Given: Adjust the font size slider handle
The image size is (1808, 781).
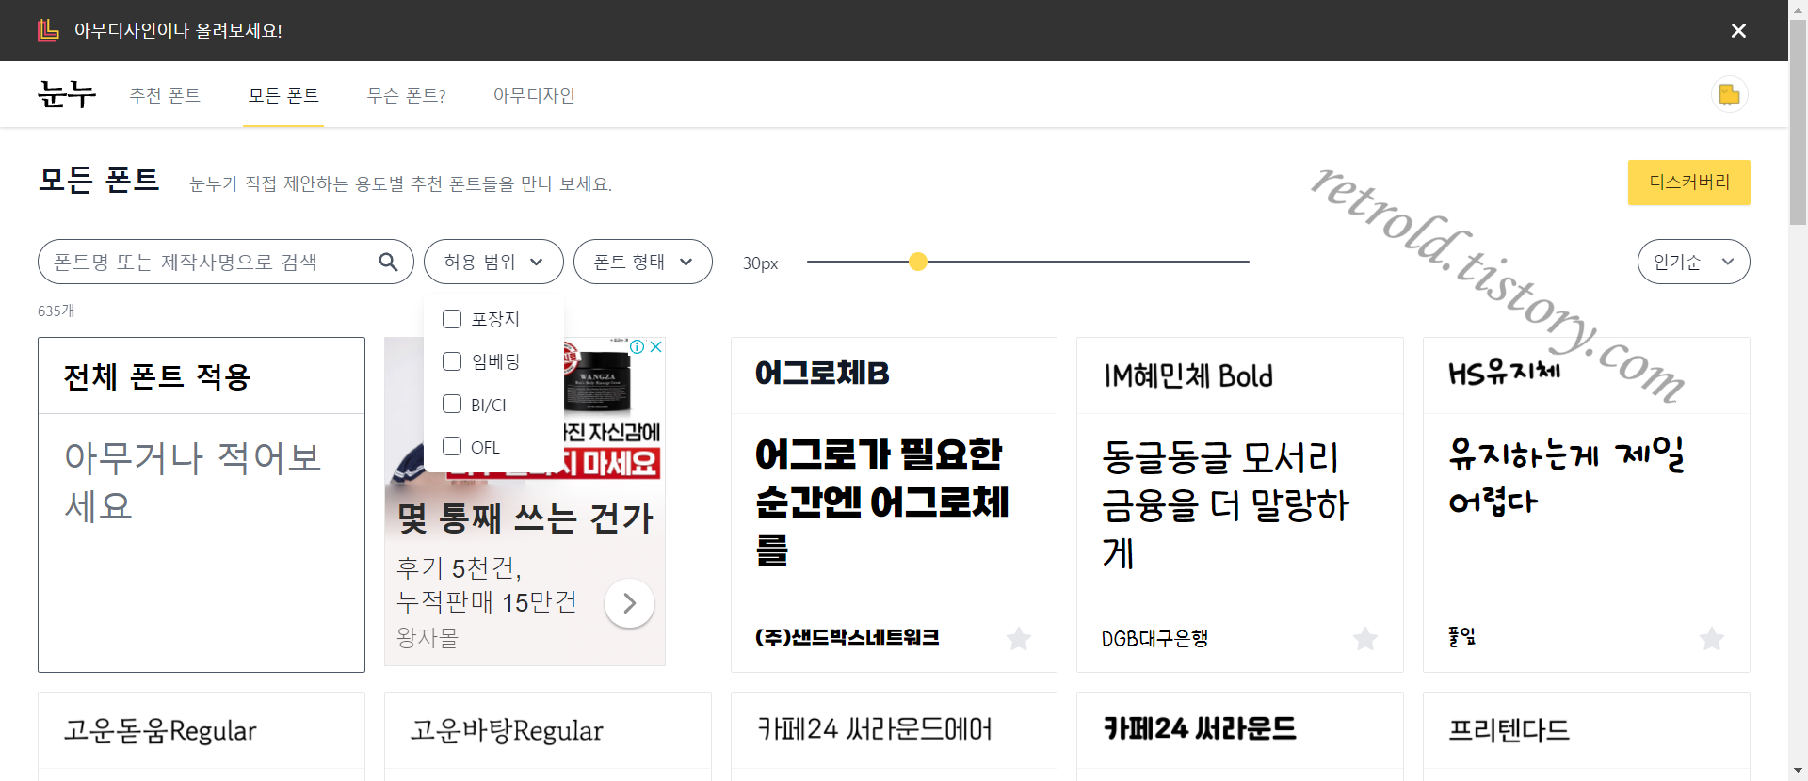Looking at the screenshot, I should tap(918, 262).
